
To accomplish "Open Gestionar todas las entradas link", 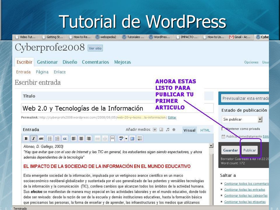I will (245, 190).
